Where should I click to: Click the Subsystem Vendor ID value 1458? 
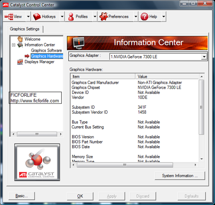(142, 112)
